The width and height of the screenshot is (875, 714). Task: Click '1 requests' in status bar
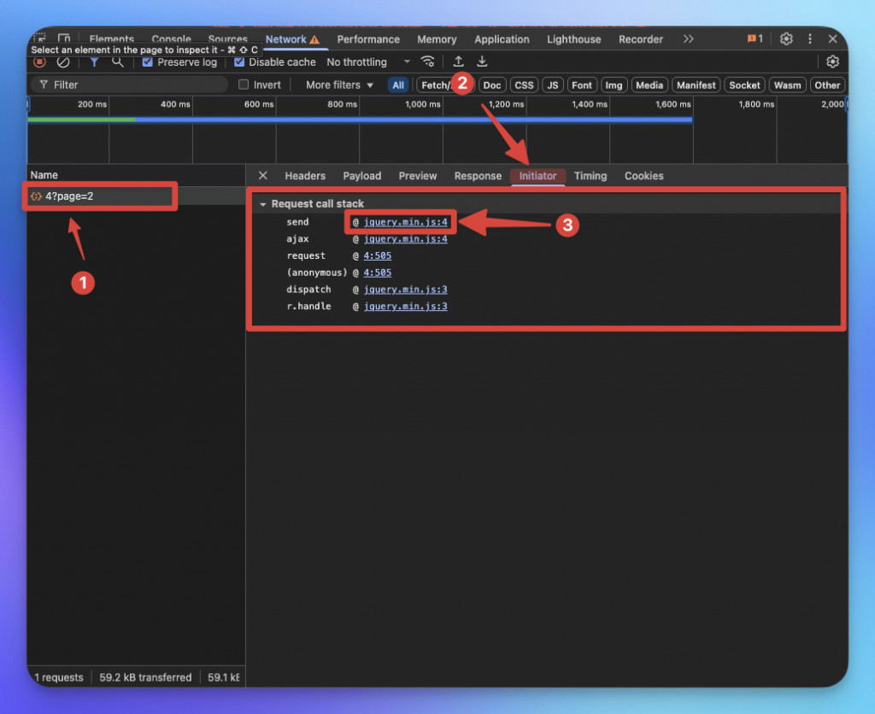point(59,677)
